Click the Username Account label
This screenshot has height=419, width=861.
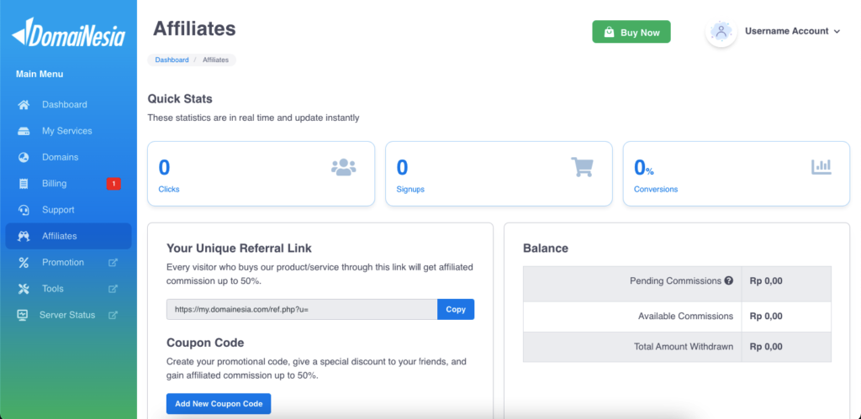[x=786, y=31]
